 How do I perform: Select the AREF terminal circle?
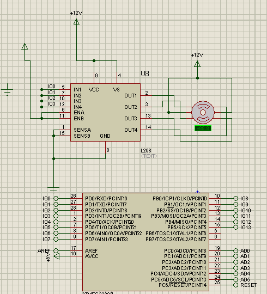pyautogui.click(x=56, y=250)
